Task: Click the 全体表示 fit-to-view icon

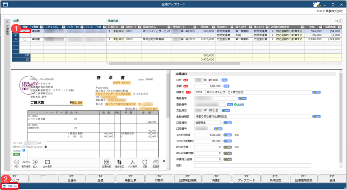Action: click(x=46, y=163)
